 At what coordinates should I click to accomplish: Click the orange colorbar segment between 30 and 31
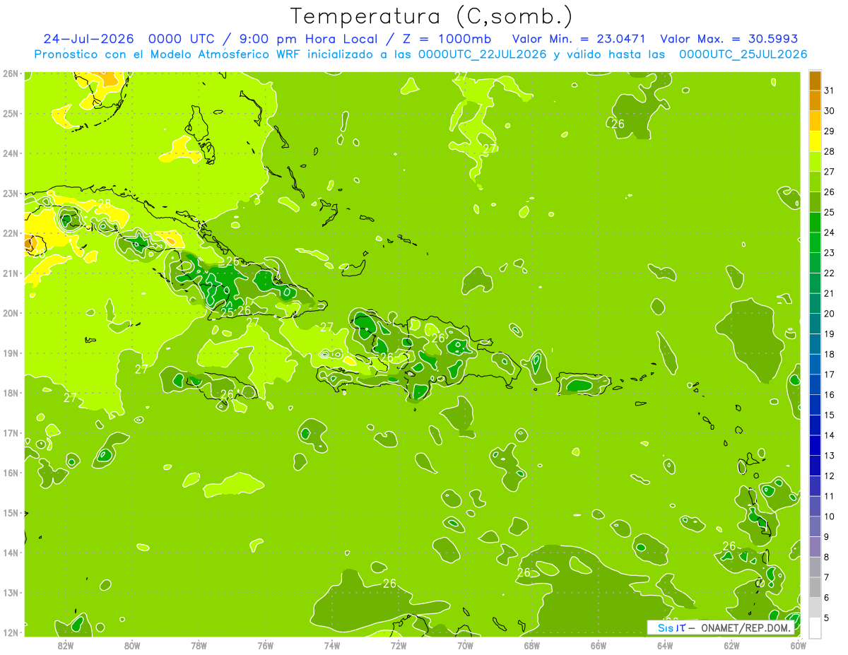point(815,100)
